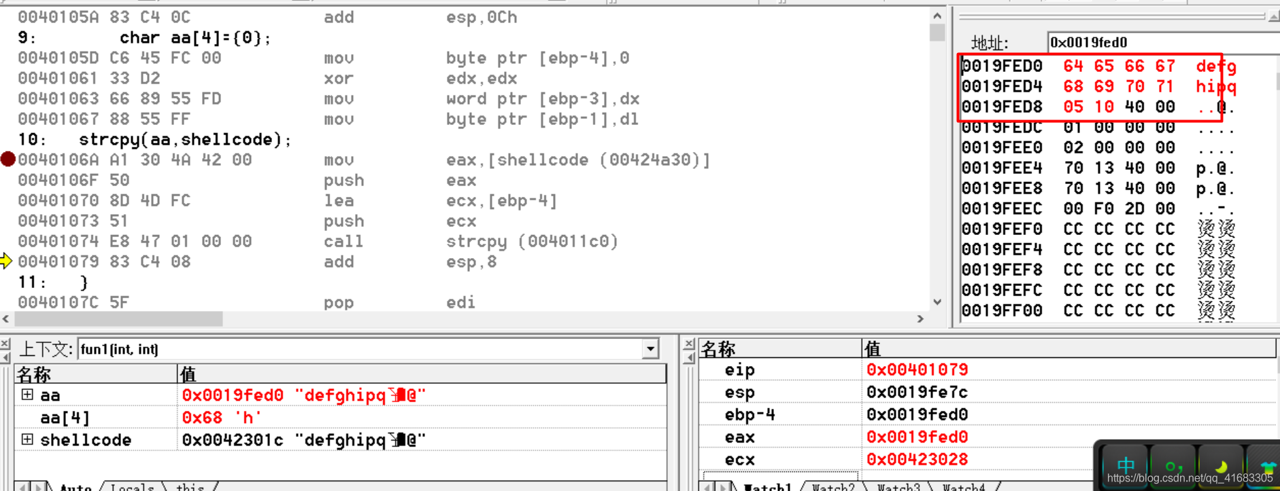The height and width of the screenshot is (491, 1280).
Task: Click memory row address 0019FED0
Action: pos(1002,66)
